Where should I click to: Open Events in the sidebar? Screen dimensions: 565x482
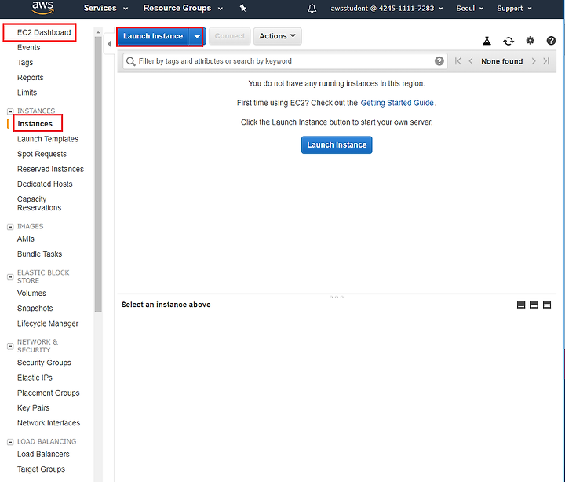coord(28,48)
